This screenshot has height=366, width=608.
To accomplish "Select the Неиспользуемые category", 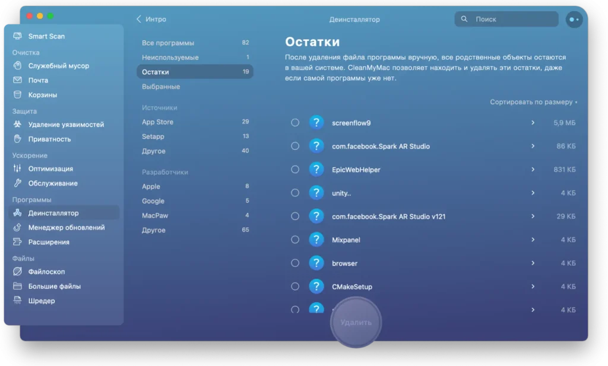I will click(170, 58).
